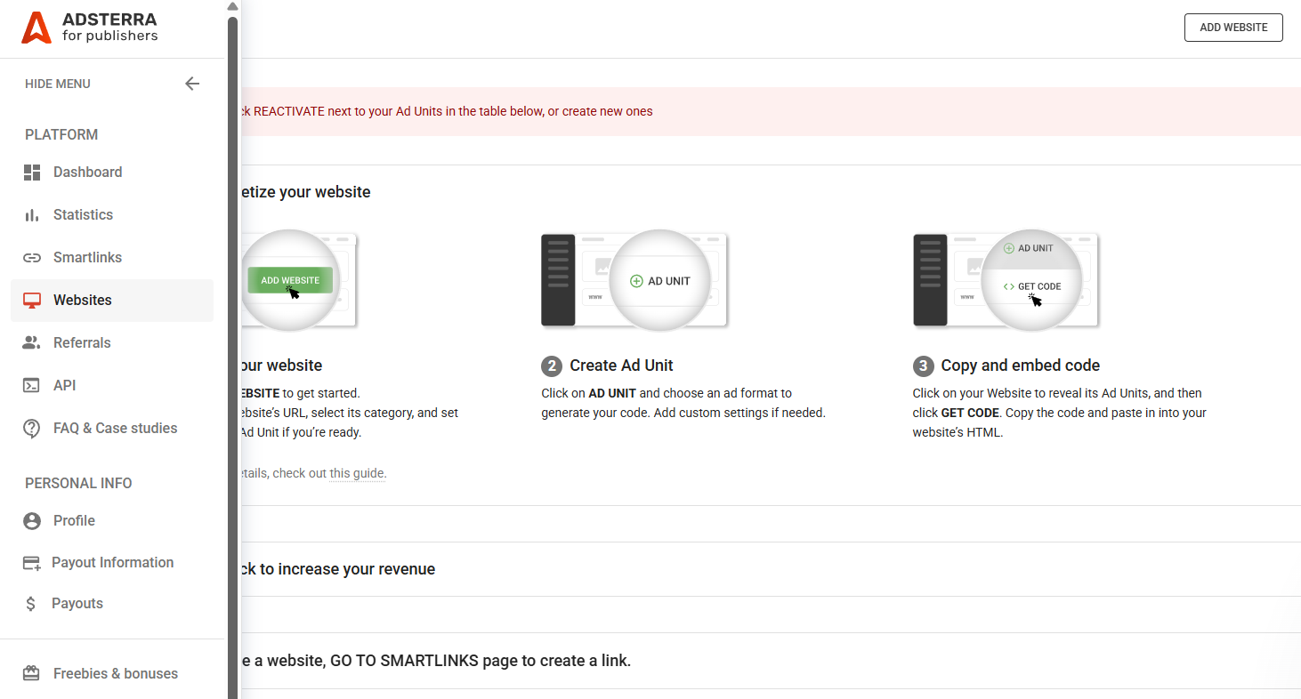
Task: Click the Websites monitor icon
Action: pos(32,301)
